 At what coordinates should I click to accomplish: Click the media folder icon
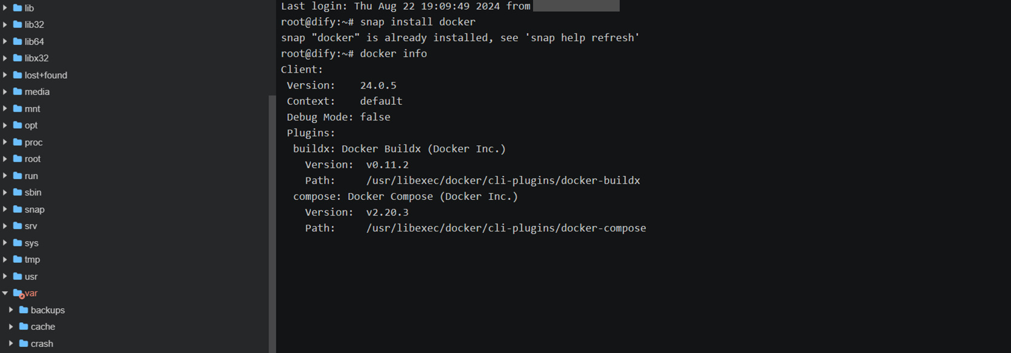[x=18, y=92]
